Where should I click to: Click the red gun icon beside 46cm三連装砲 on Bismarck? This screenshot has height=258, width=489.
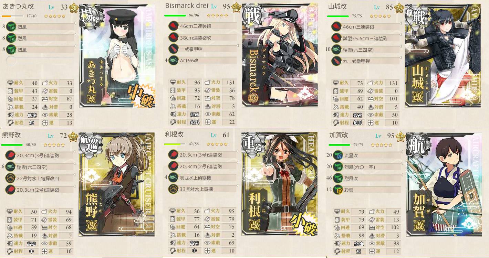point(173,26)
